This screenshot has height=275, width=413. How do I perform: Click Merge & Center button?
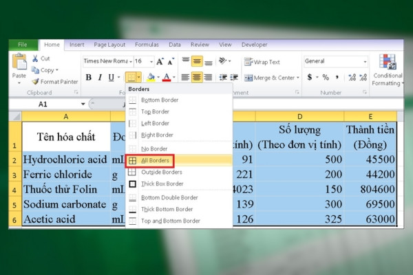tap(269, 78)
